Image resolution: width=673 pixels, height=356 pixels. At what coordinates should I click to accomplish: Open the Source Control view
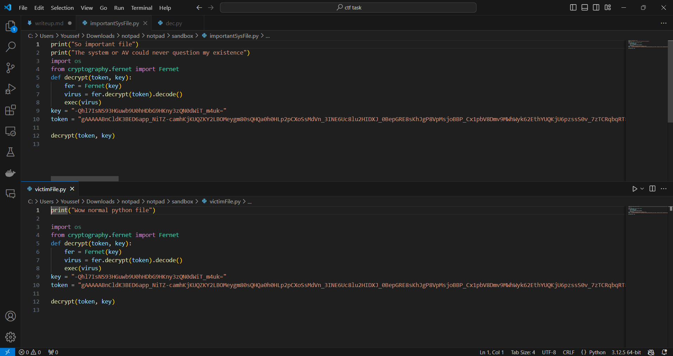(10, 68)
